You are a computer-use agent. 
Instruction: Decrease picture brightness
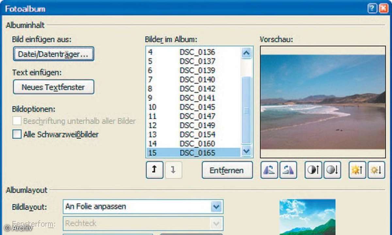376,170
